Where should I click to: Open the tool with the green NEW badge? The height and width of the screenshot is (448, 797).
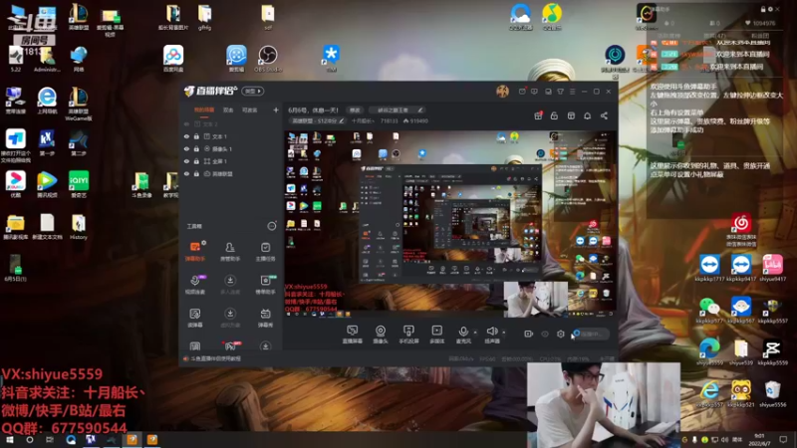[265, 285]
